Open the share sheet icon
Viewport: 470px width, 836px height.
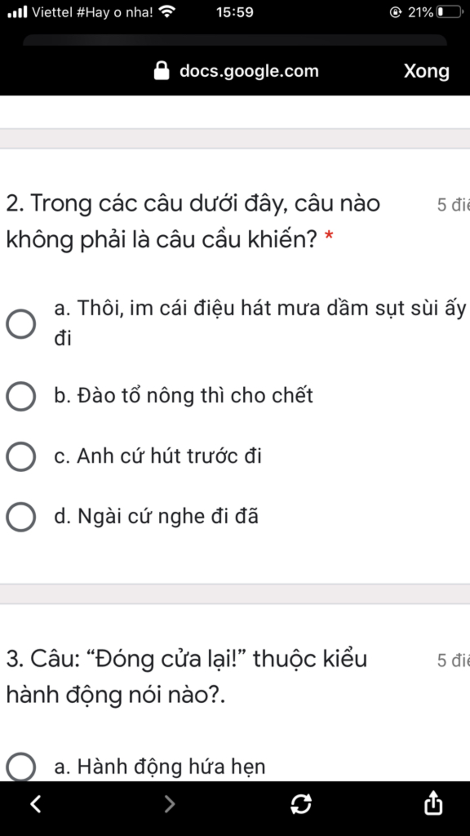click(x=433, y=803)
